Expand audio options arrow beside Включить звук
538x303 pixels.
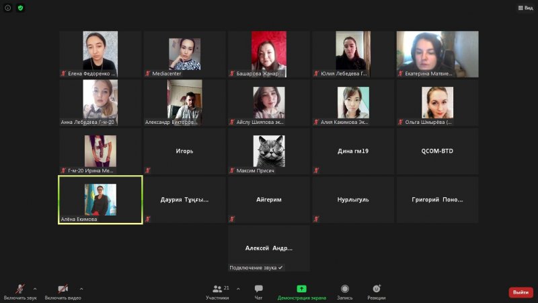pyautogui.click(x=35, y=288)
